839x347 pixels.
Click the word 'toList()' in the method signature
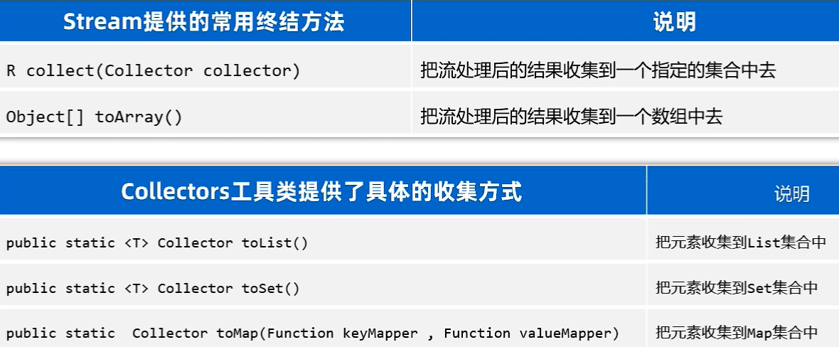click(x=275, y=242)
